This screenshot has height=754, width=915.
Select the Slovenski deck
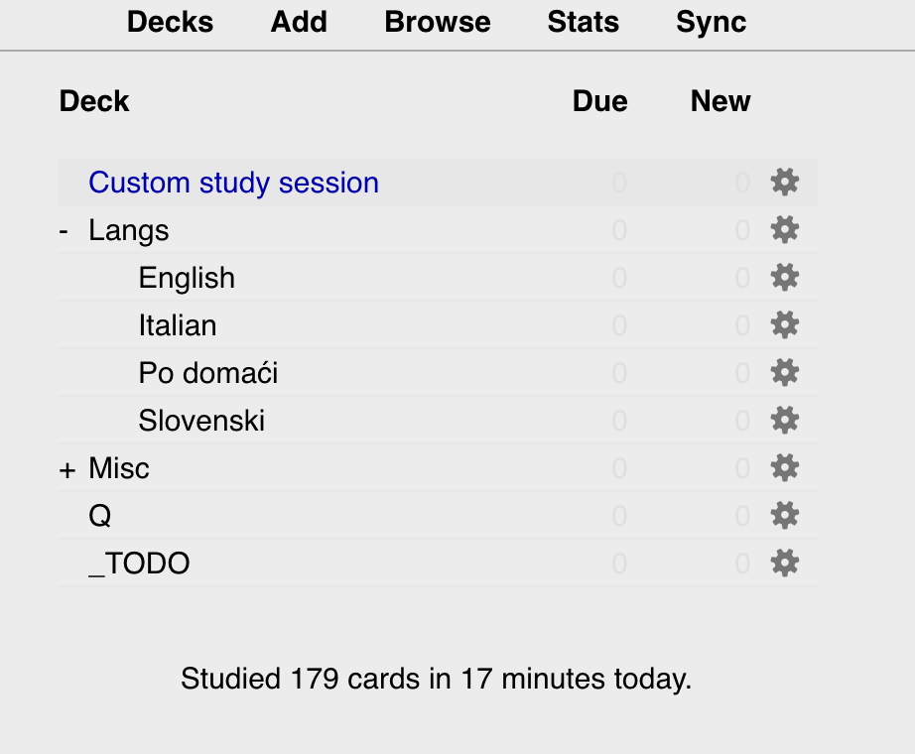click(201, 420)
